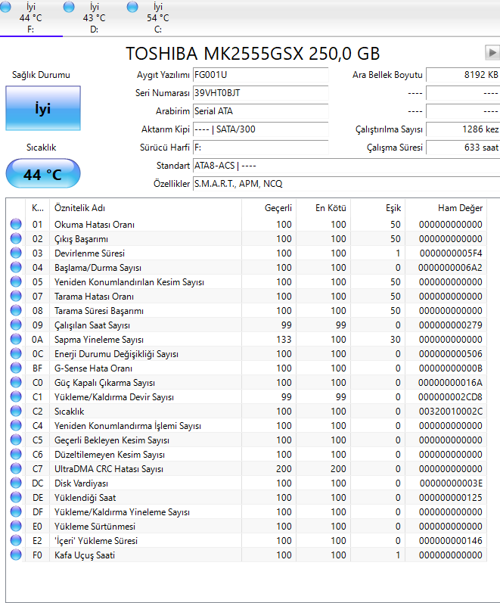
Task: Select the G-Sense Hata Oranı attribute name
Action: coord(93,368)
